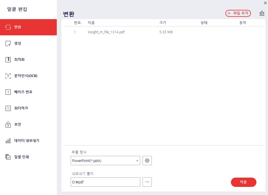Image resolution: width=268 pixels, height=195 pixels.
Task: Click the 번호. column header
Action: click(78, 23)
